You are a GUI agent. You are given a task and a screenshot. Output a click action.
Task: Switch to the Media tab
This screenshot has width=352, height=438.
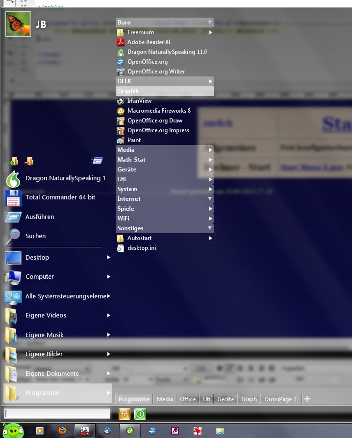pos(165,399)
